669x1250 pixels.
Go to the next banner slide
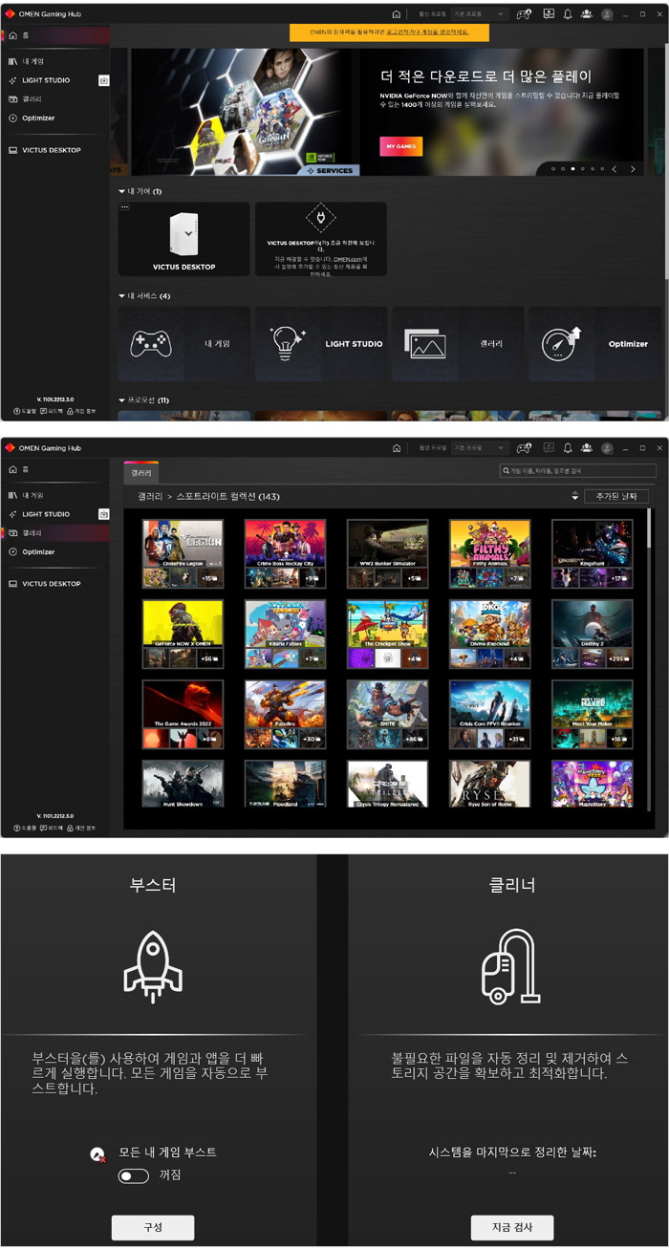(x=633, y=169)
